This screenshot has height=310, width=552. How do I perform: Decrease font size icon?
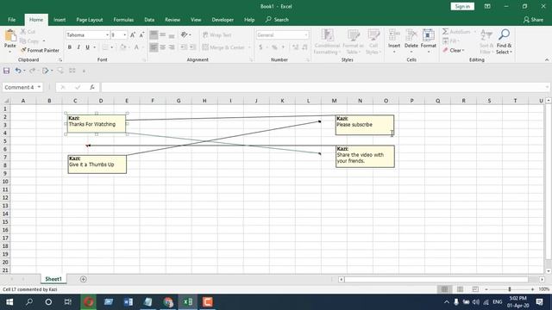coord(141,34)
